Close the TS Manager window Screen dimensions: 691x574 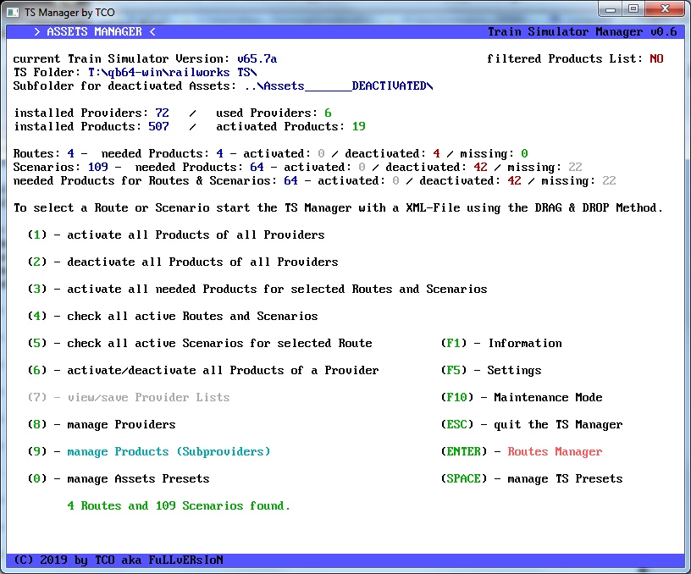point(665,9)
